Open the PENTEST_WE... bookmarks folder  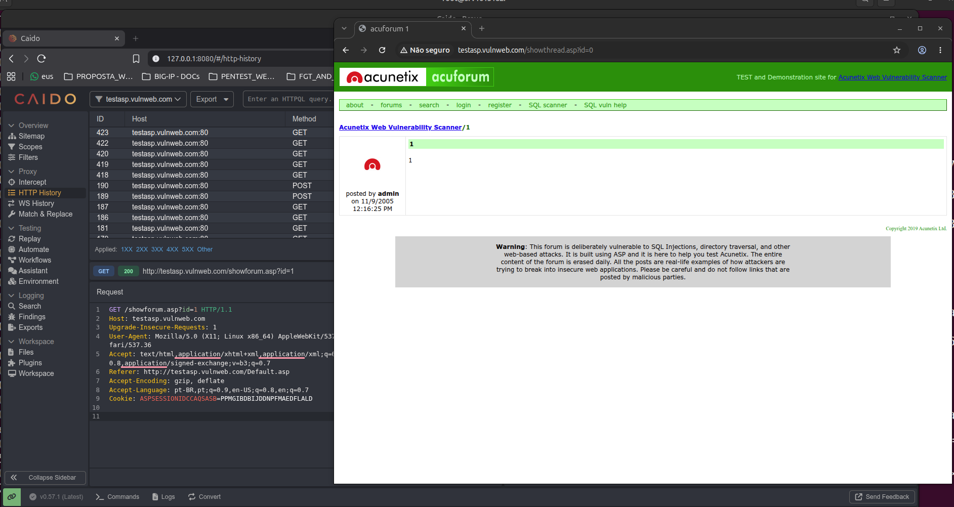pos(242,76)
